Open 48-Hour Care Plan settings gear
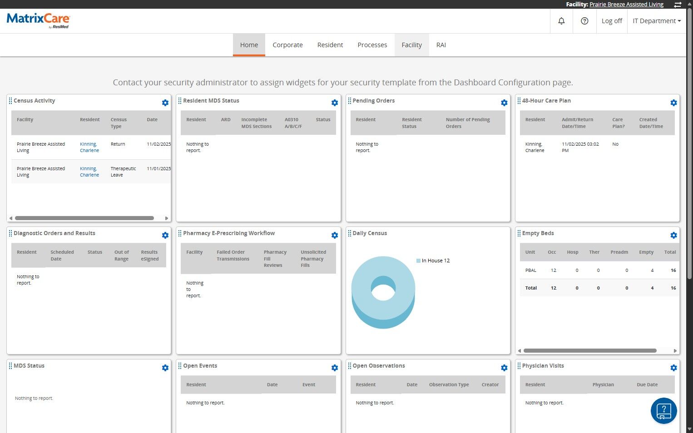Image resolution: width=693 pixels, height=433 pixels. coord(673,103)
